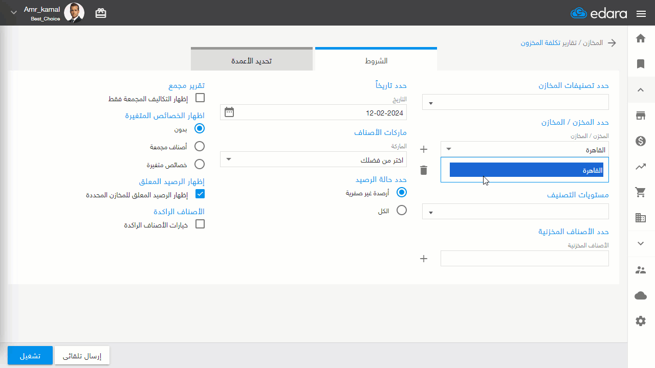Open مستويات التصنيف dropdown
Viewport: 655px width, 368px height.
click(515, 211)
